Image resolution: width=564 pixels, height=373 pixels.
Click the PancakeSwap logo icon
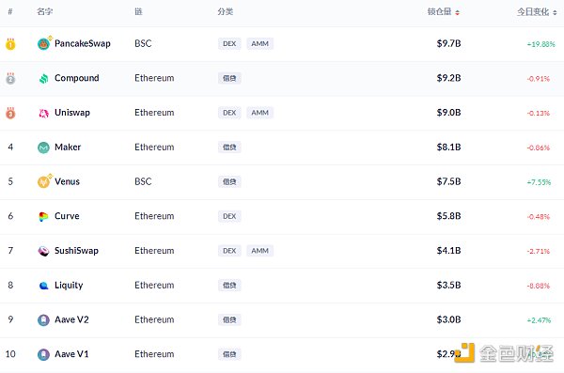click(x=43, y=44)
